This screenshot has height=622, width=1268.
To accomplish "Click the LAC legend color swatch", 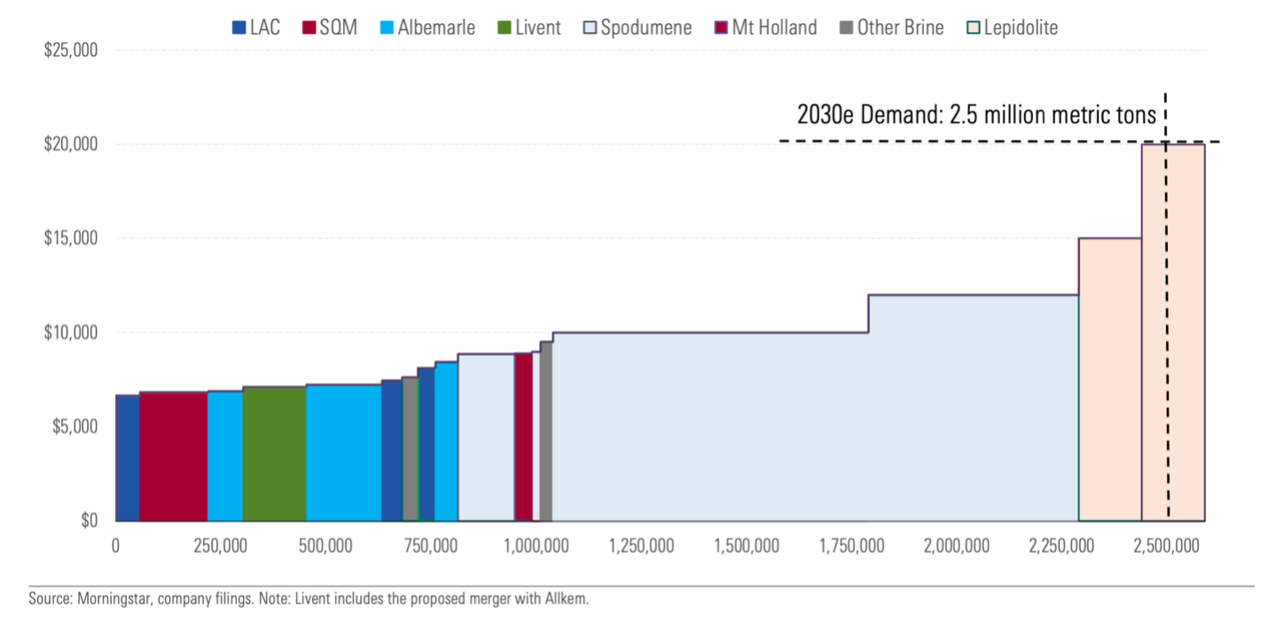I will pyautogui.click(x=239, y=28).
